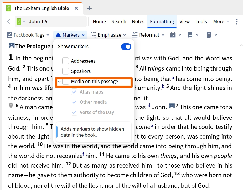Open footnote f after 'recognize'

tap(83, 154)
